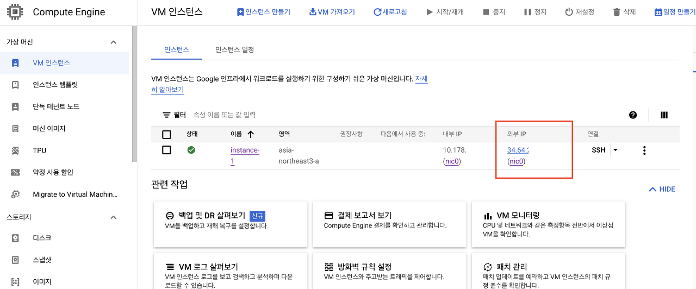Image resolution: width=696 pixels, height=289 pixels.
Task: Click the 스냅샷 sidebar icon
Action: coord(15,260)
